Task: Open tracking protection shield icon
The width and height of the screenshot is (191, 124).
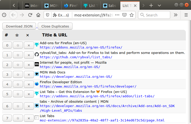Action: pyautogui.click(x=48, y=15)
